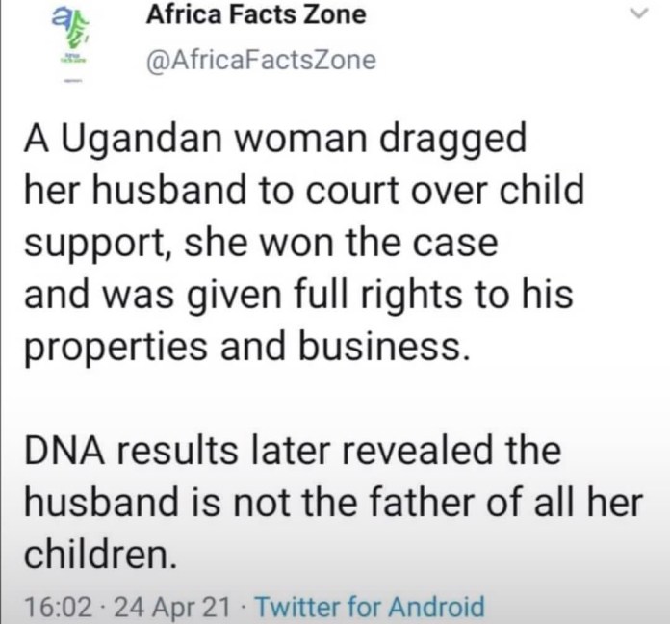
Task: Click the word 'DNA' in the tweet
Action: pos(64,453)
